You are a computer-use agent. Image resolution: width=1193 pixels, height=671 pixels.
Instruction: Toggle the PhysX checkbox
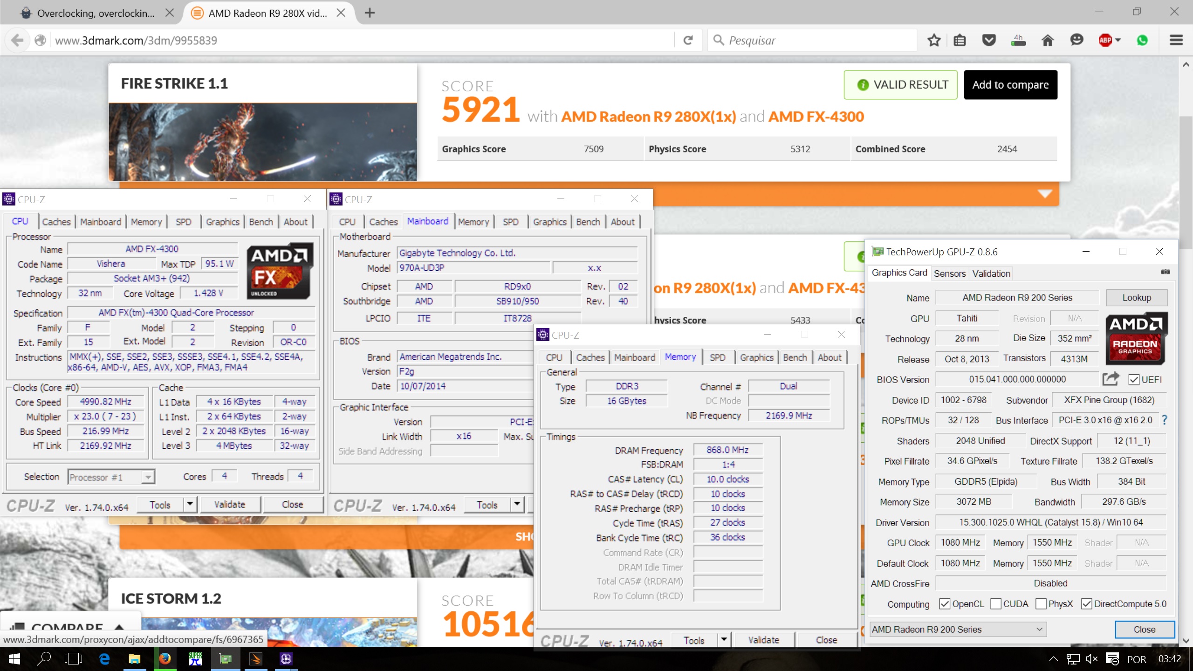[1041, 603]
